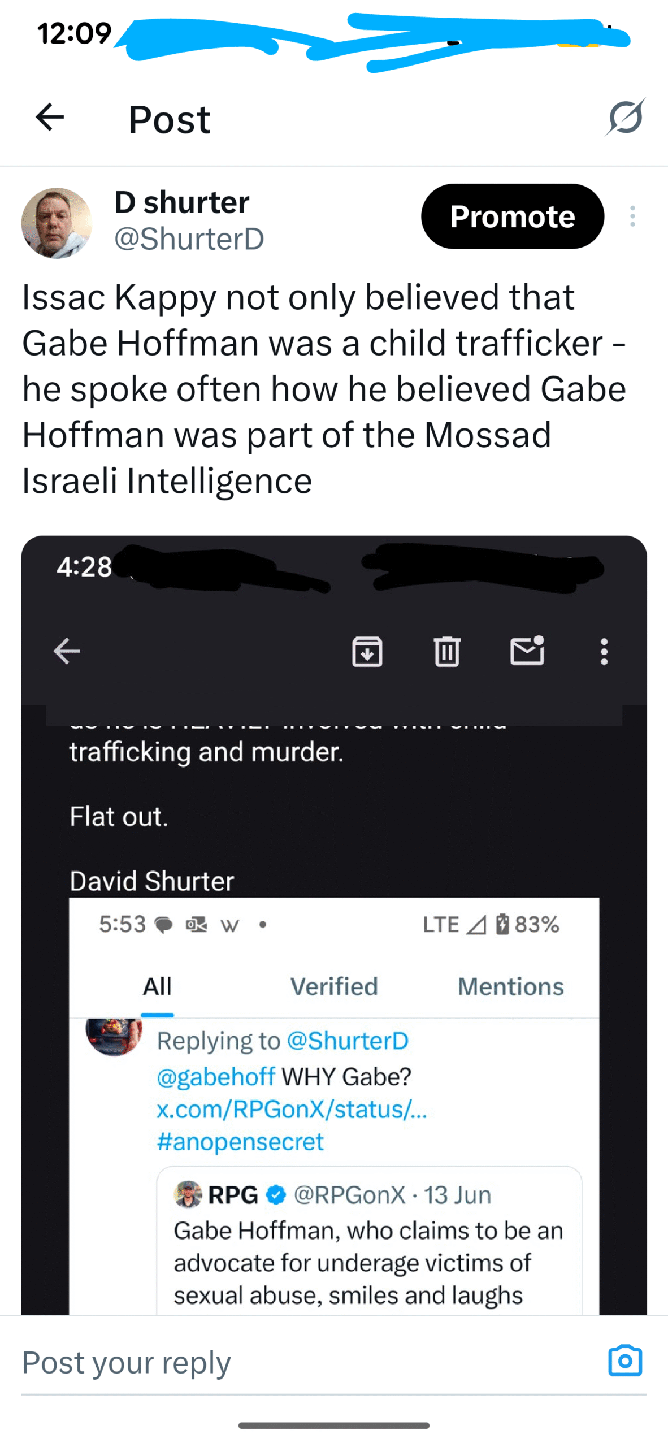The width and height of the screenshot is (668, 1447).
Task: Tap the @gabehoff mention link
Action: click(x=216, y=1077)
